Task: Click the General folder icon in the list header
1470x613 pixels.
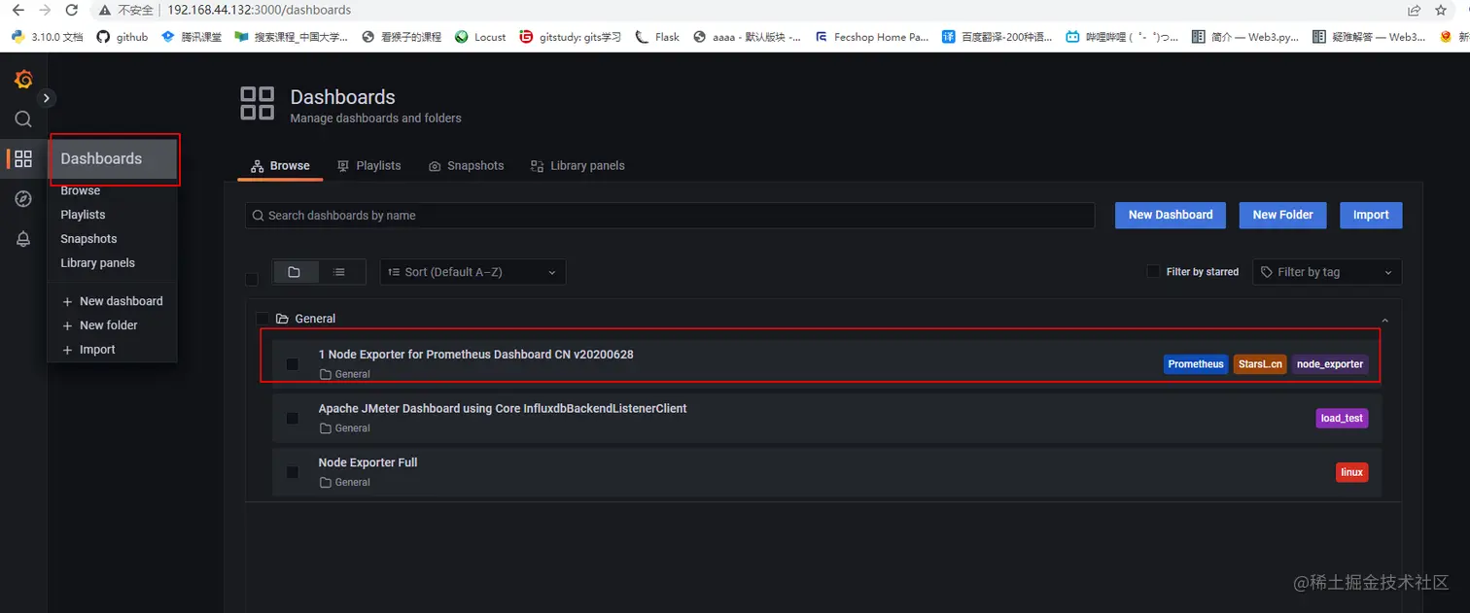Action: (x=282, y=319)
